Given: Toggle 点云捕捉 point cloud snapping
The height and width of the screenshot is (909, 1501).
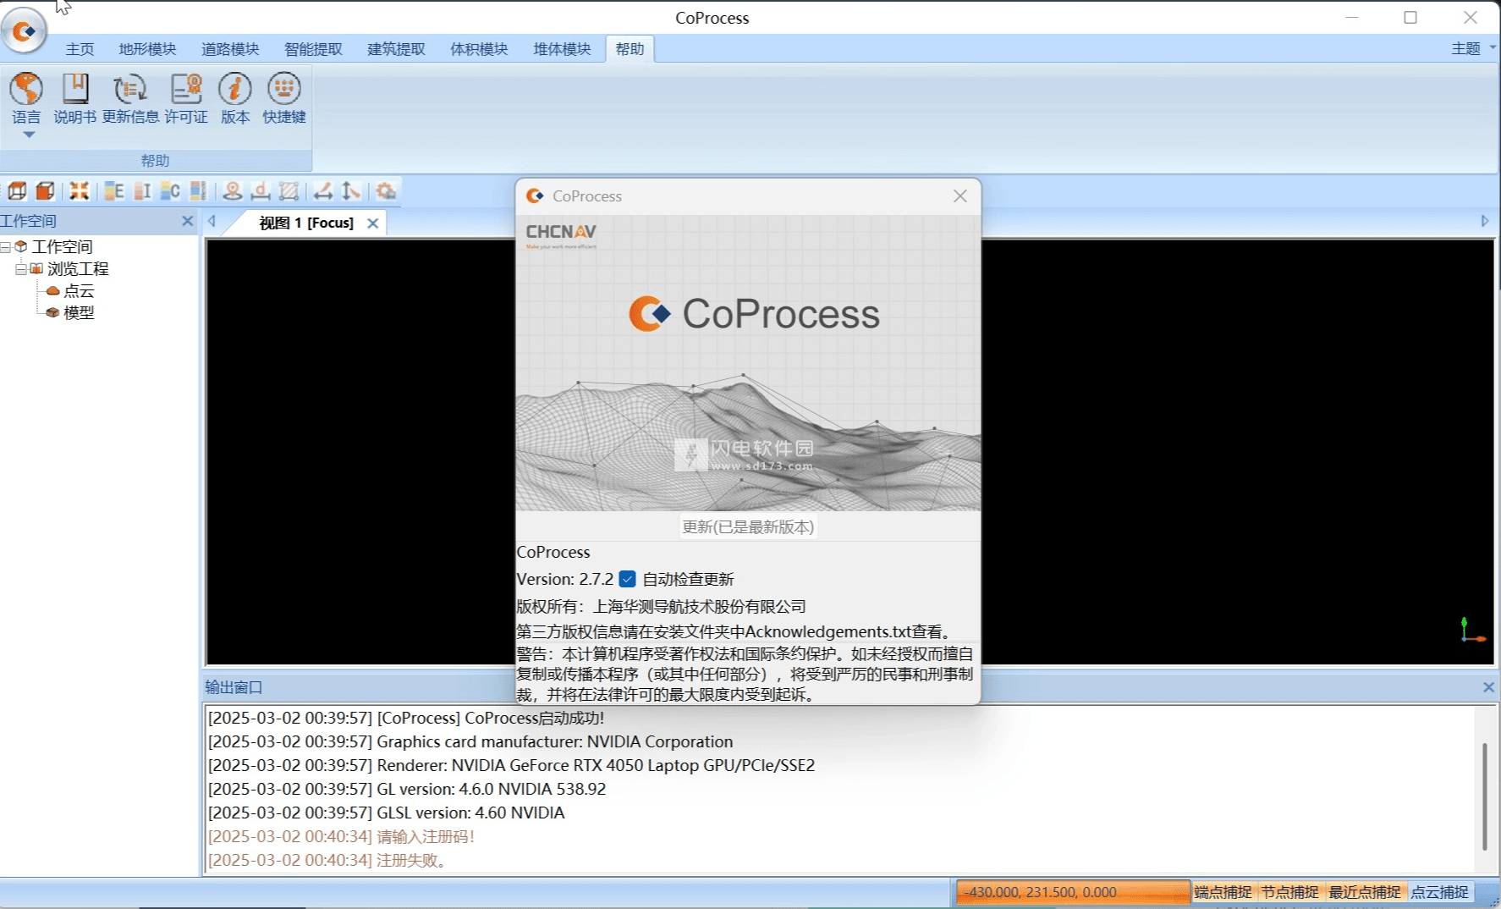Looking at the screenshot, I should tap(1439, 892).
